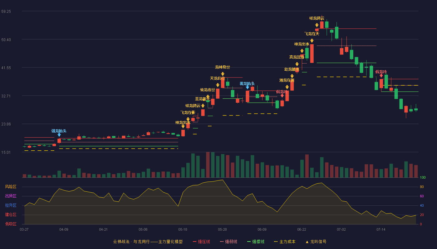Viewport: 437px width, 249px height.
Task: Click the 05-06 date label
Action: click(143, 229)
